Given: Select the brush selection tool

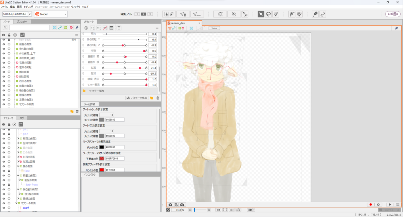Looking at the screenshot, I should (276, 14).
